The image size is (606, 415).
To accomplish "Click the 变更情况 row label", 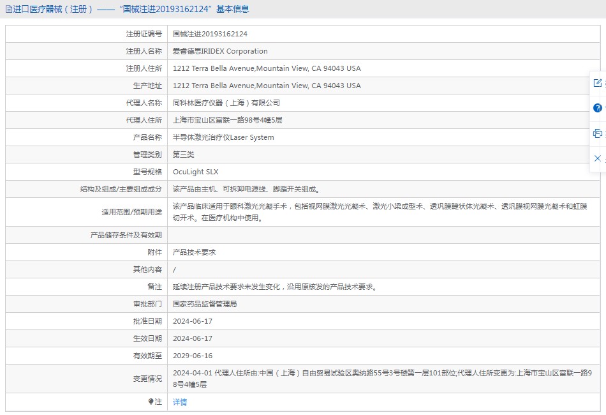I will tap(147, 379).
